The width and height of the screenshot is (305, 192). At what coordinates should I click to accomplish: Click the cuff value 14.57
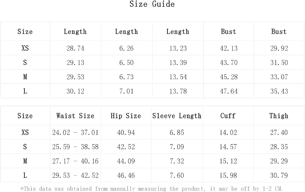[x=228, y=147]
